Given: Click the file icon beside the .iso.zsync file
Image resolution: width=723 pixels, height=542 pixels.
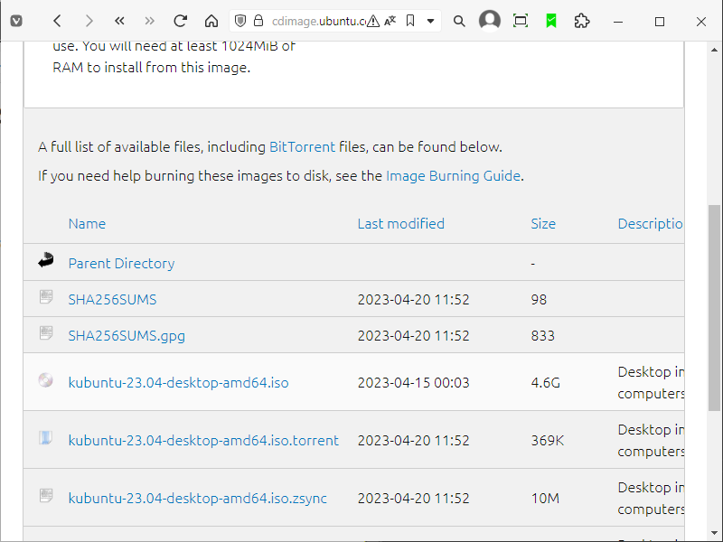Looking at the screenshot, I should pyautogui.click(x=46, y=495).
